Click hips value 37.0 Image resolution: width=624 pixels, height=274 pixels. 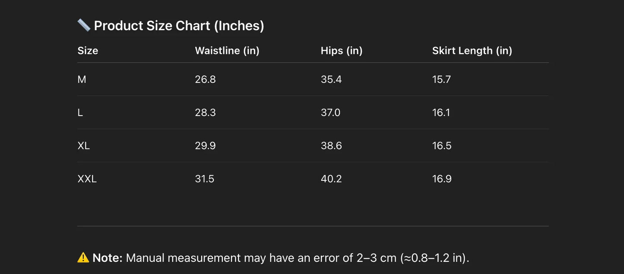[x=331, y=113]
